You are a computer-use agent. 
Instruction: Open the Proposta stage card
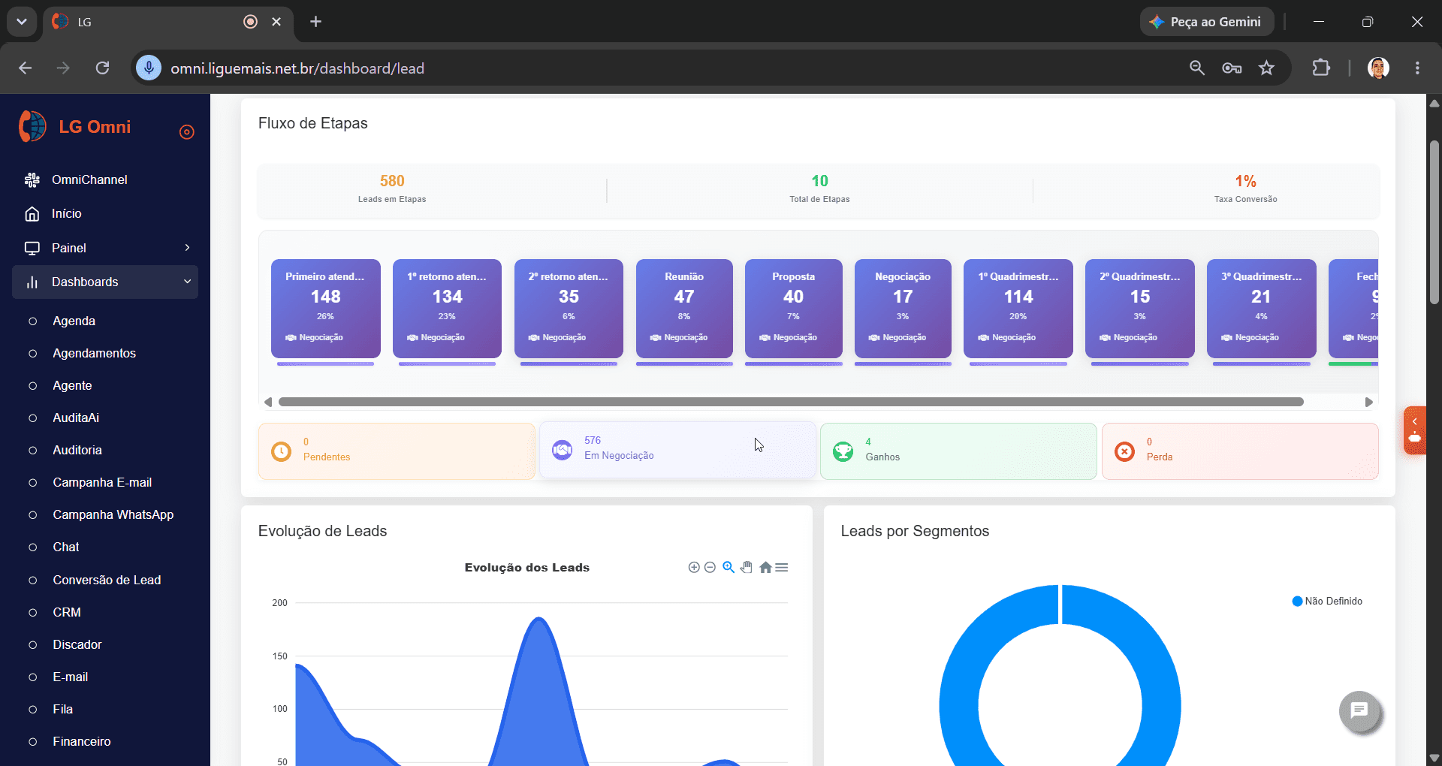tap(793, 309)
